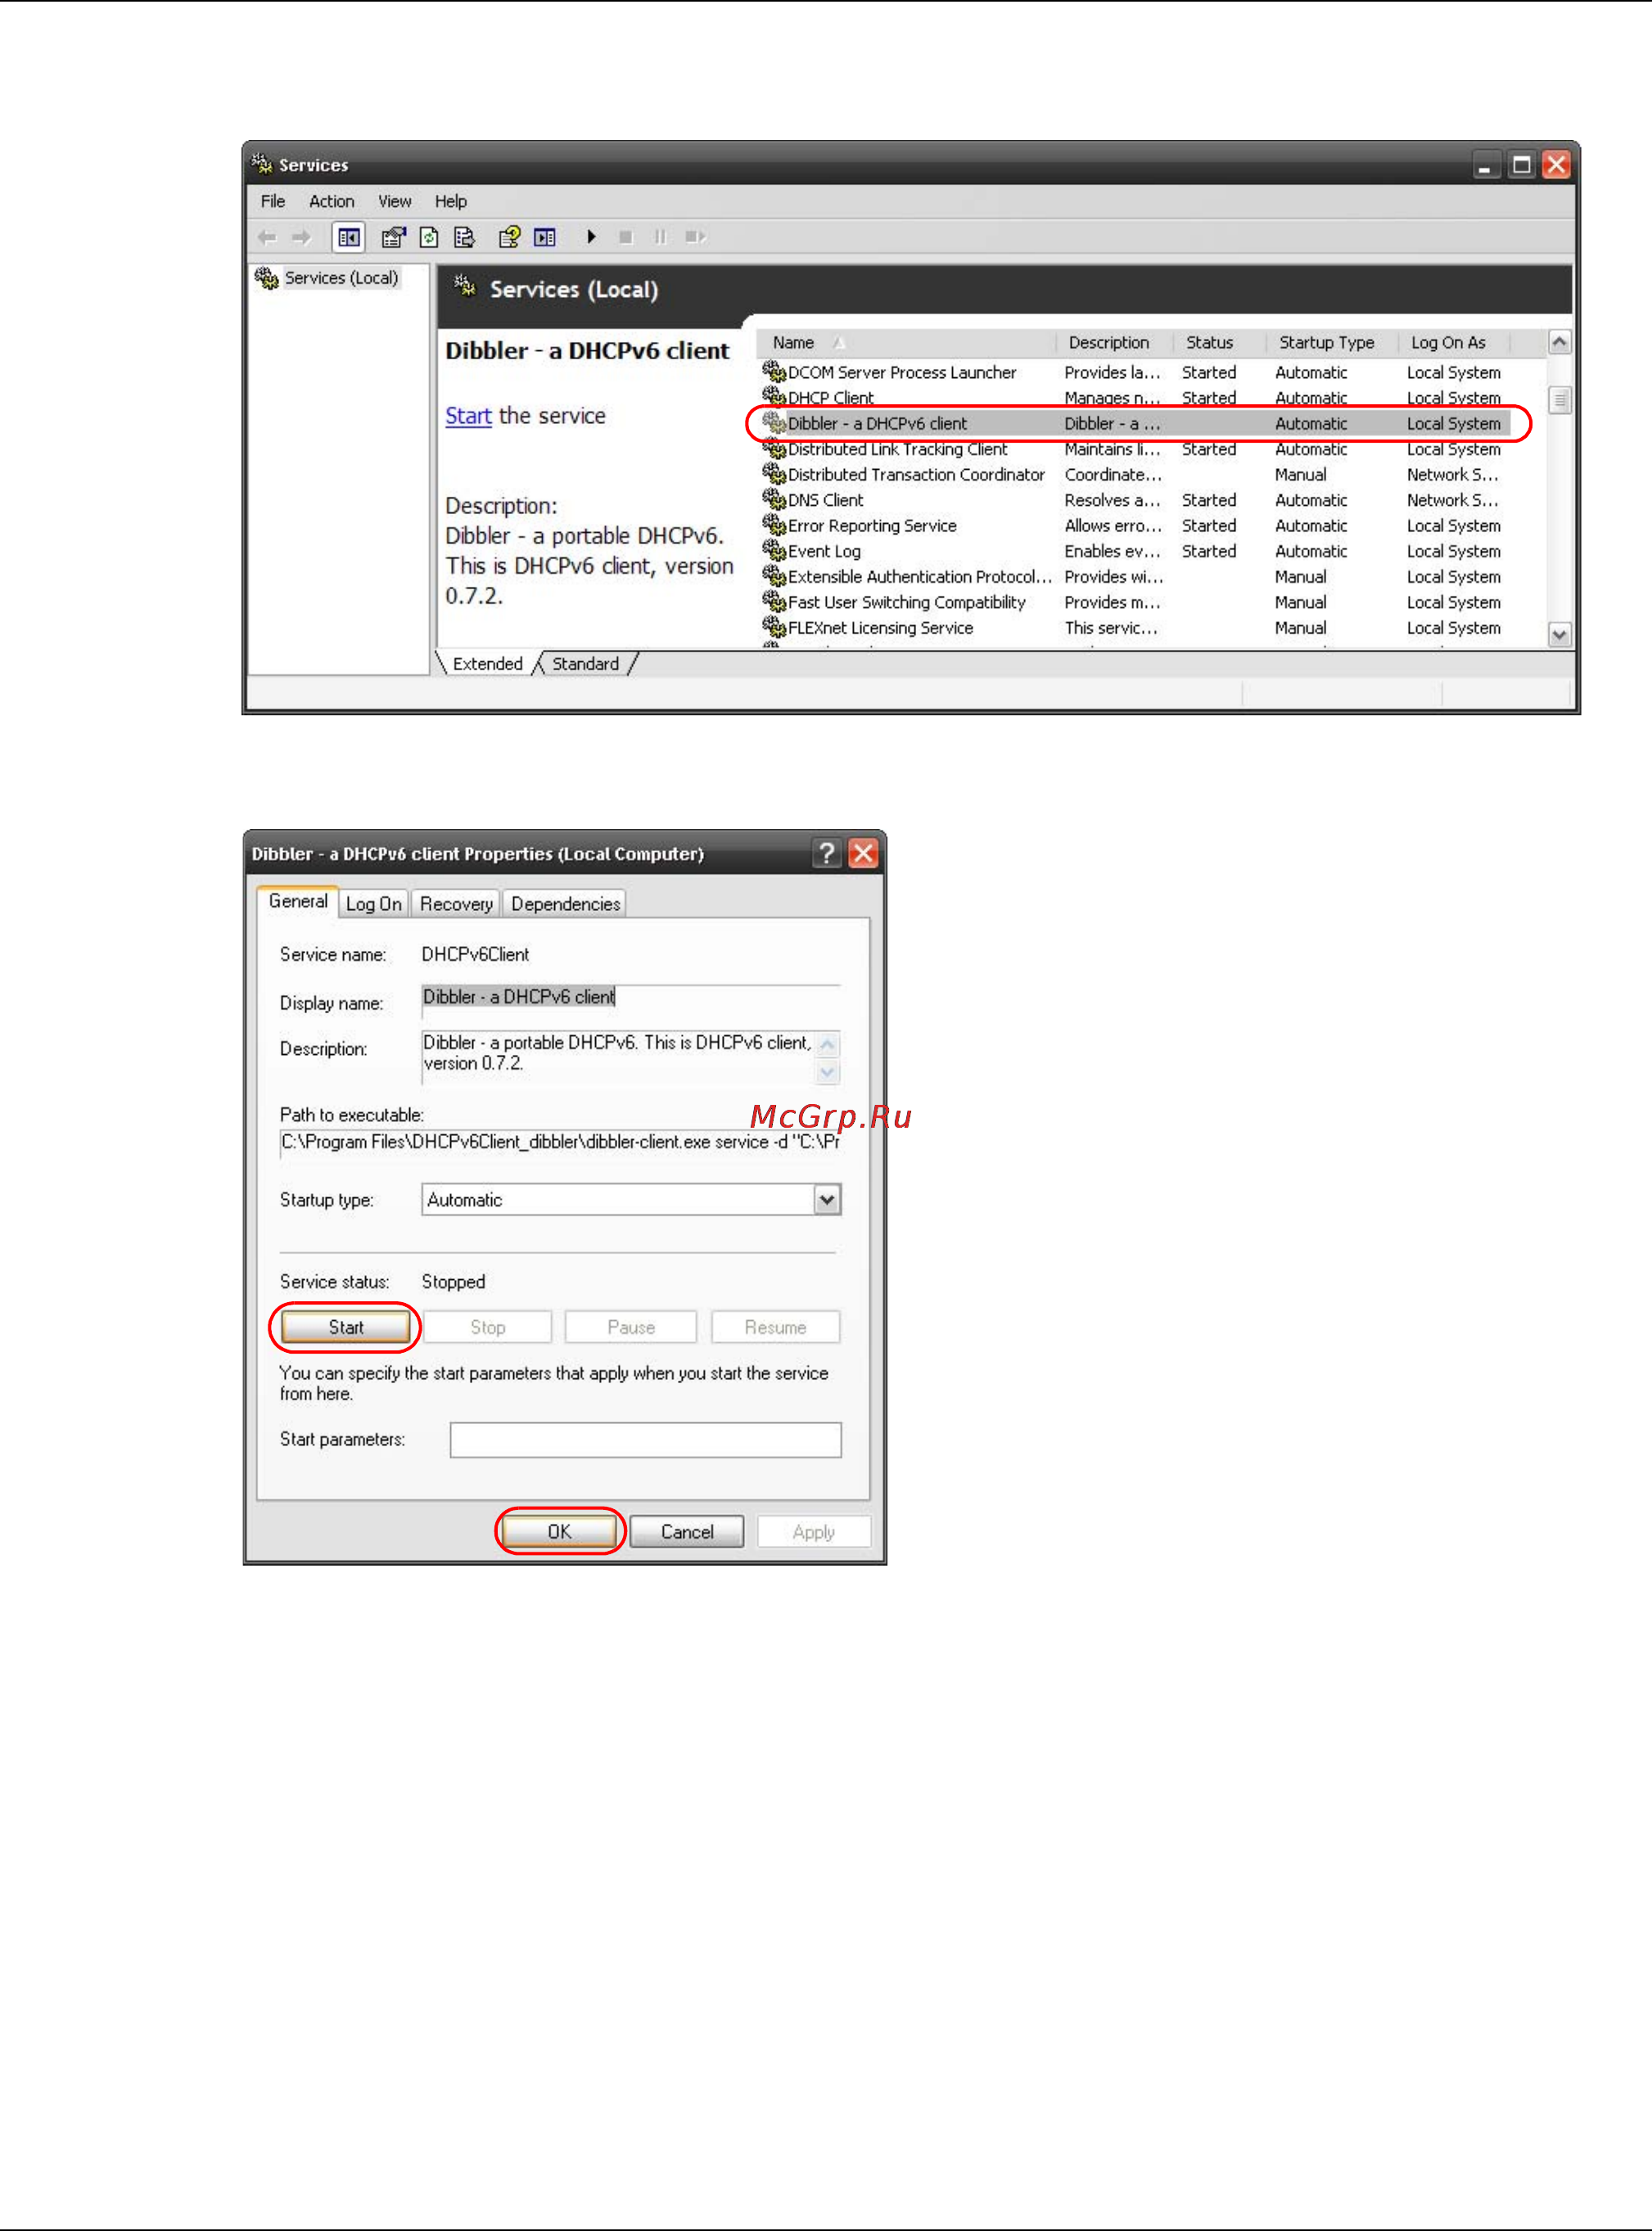Click the Fast User Switching Compatibility gear icon
This screenshot has height=2231, width=1652.
click(x=774, y=601)
